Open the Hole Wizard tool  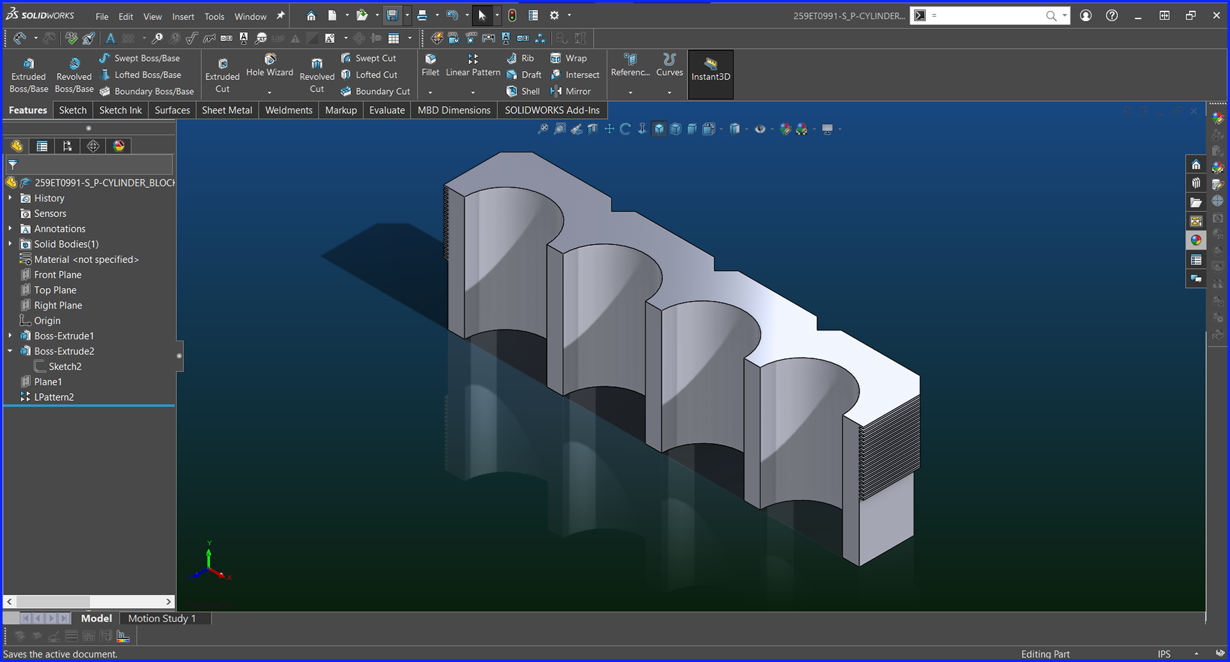(270, 66)
